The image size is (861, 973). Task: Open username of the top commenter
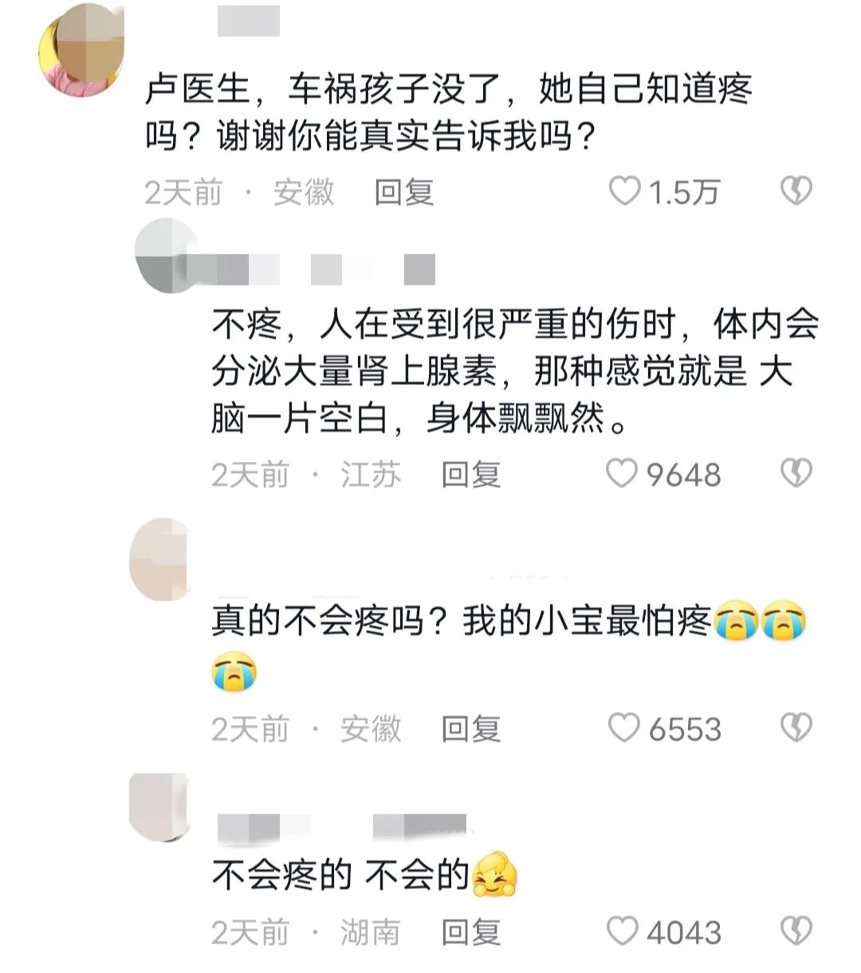pyautogui.click(x=249, y=21)
